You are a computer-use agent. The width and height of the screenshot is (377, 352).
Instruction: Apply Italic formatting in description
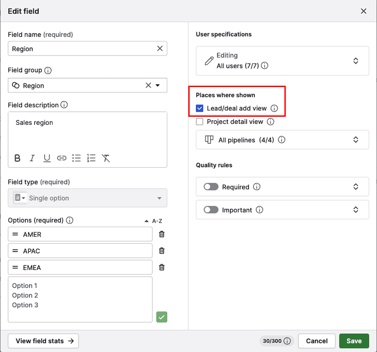[x=32, y=158]
